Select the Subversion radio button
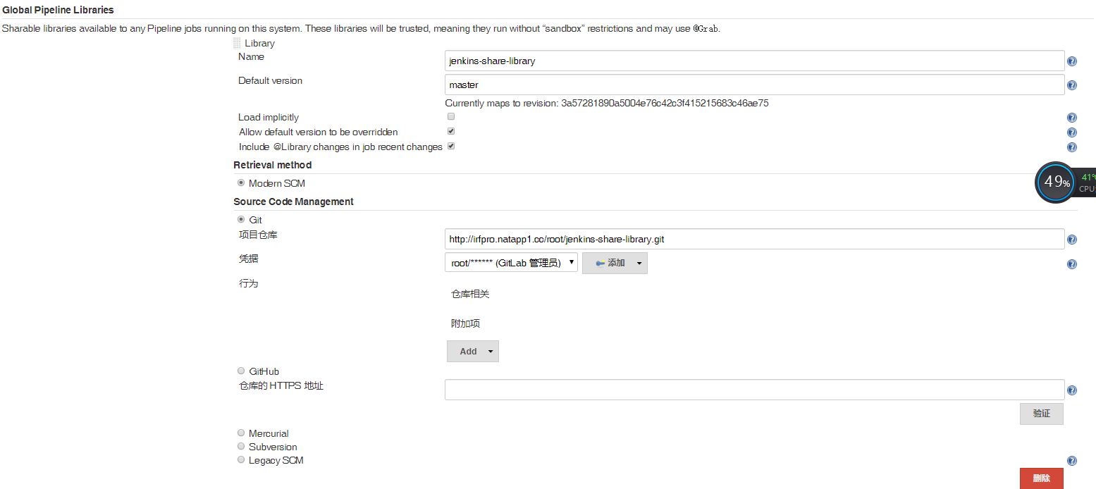The height and width of the screenshot is (489, 1096). (241, 446)
